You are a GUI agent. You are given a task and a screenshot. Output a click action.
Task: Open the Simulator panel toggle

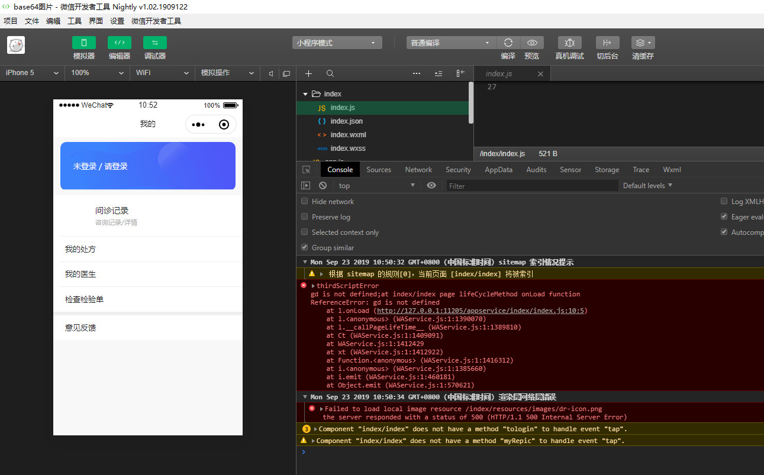click(84, 43)
